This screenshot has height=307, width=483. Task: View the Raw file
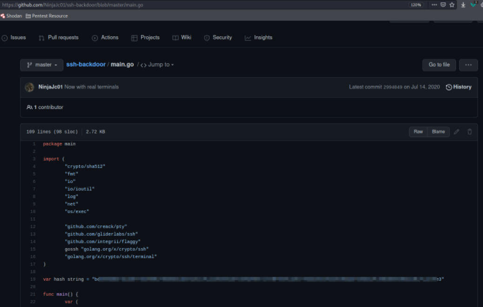pyautogui.click(x=418, y=132)
